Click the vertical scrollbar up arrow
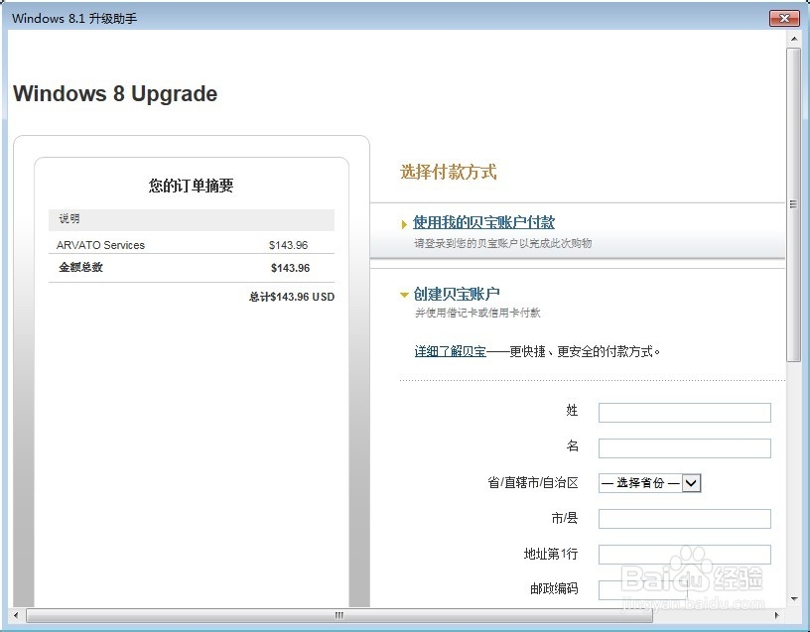The width and height of the screenshot is (810, 632). click(793, 39)
